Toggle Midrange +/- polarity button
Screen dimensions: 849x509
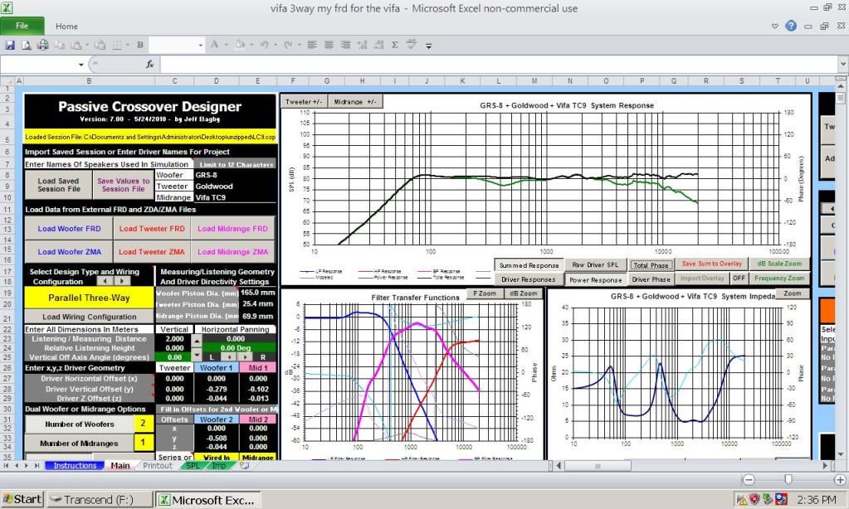354,101
